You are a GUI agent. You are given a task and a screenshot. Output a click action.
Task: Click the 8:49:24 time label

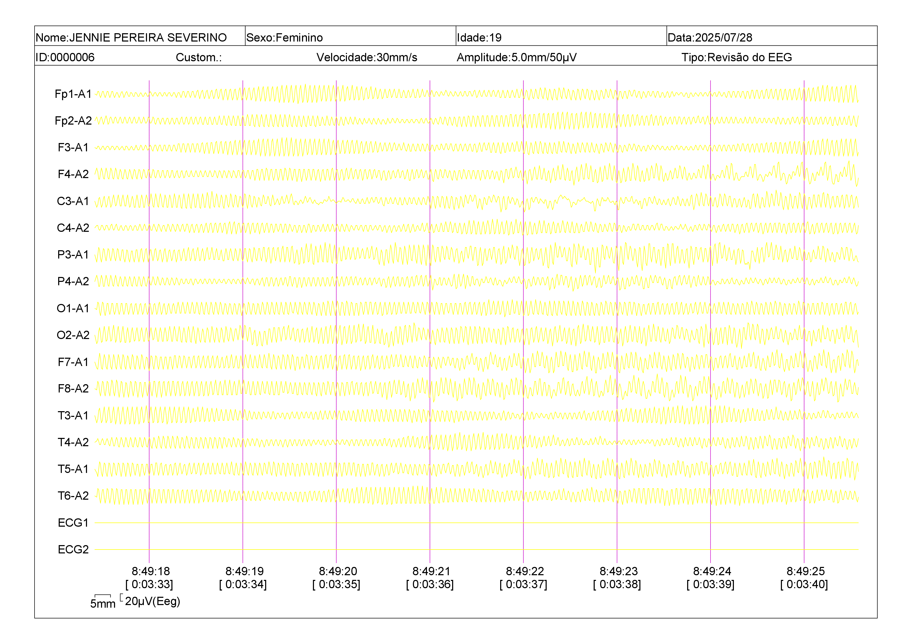tap(712, 571)
